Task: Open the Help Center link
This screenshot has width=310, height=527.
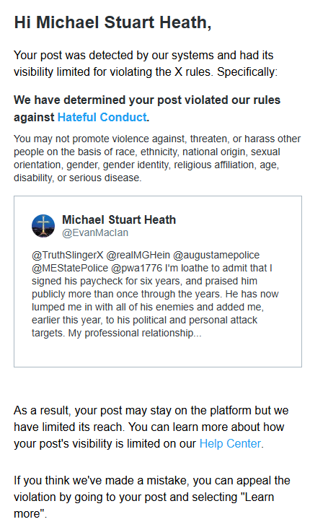Action: [230, 443]
